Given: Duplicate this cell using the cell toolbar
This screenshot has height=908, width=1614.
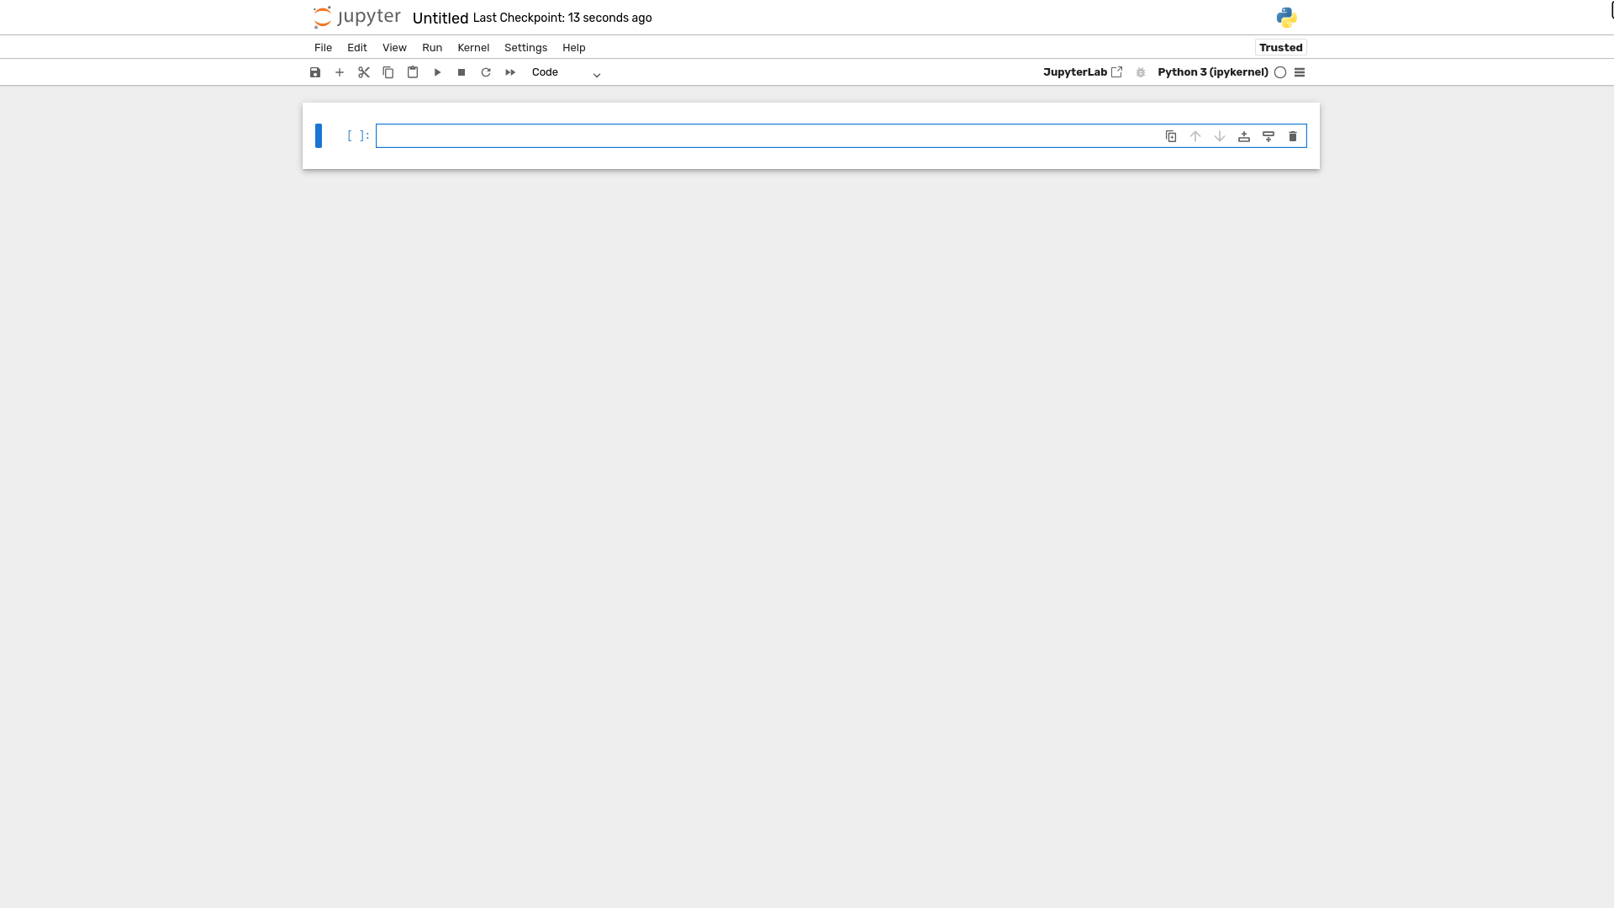Looking at the screenshot, I should pos(1171,136).
